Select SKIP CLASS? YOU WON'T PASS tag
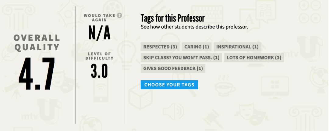The width and height of the screenshot is (329, 133). [x=181, y=58]
